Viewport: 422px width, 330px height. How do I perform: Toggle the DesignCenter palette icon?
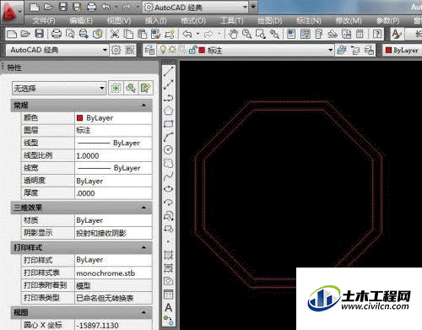[x=305, y=34]
